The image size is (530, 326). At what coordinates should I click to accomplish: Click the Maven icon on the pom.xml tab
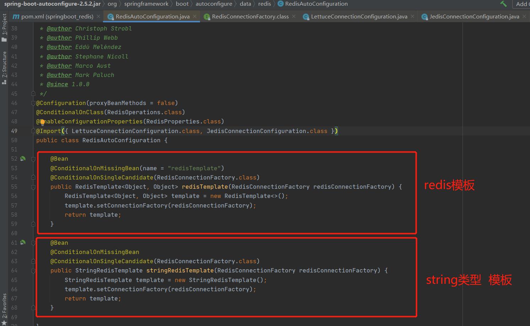16,17
